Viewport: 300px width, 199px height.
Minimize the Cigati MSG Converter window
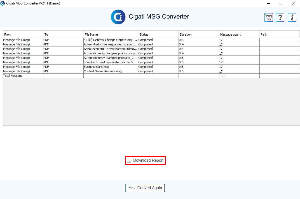point(268,3)
